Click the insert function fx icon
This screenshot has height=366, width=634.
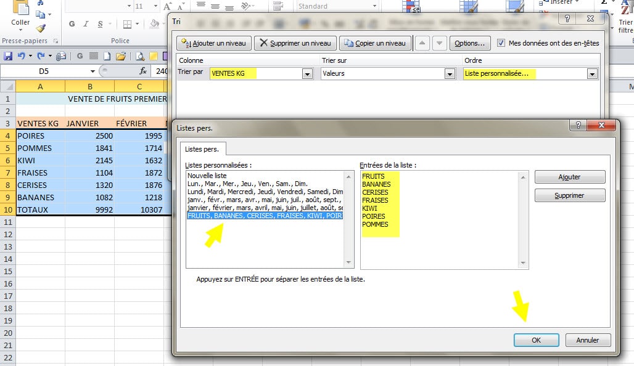(x=142, y=71)
